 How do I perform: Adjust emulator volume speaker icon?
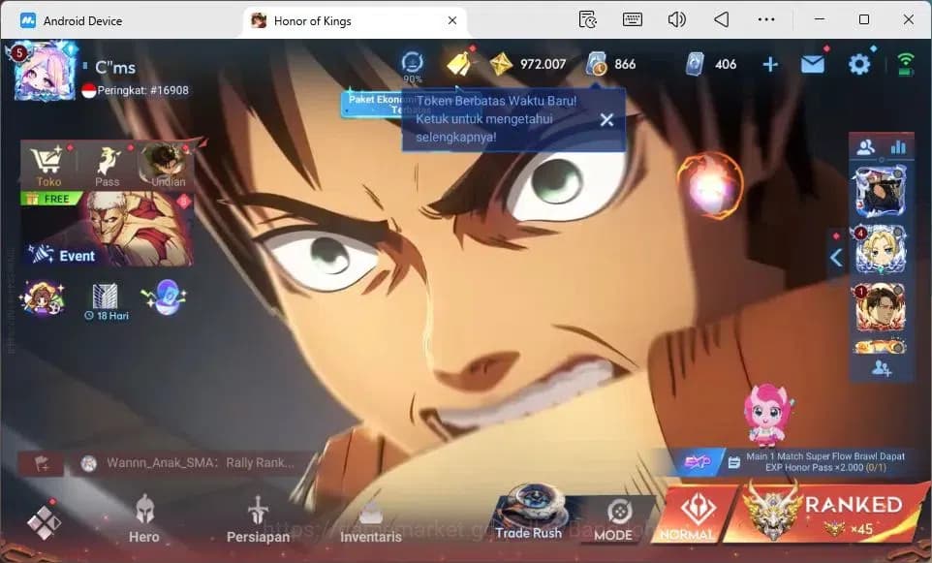point(676,19)
